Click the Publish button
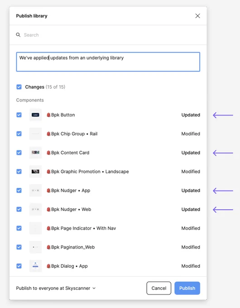Screen dimensions: 240x308 pos(187,288)
